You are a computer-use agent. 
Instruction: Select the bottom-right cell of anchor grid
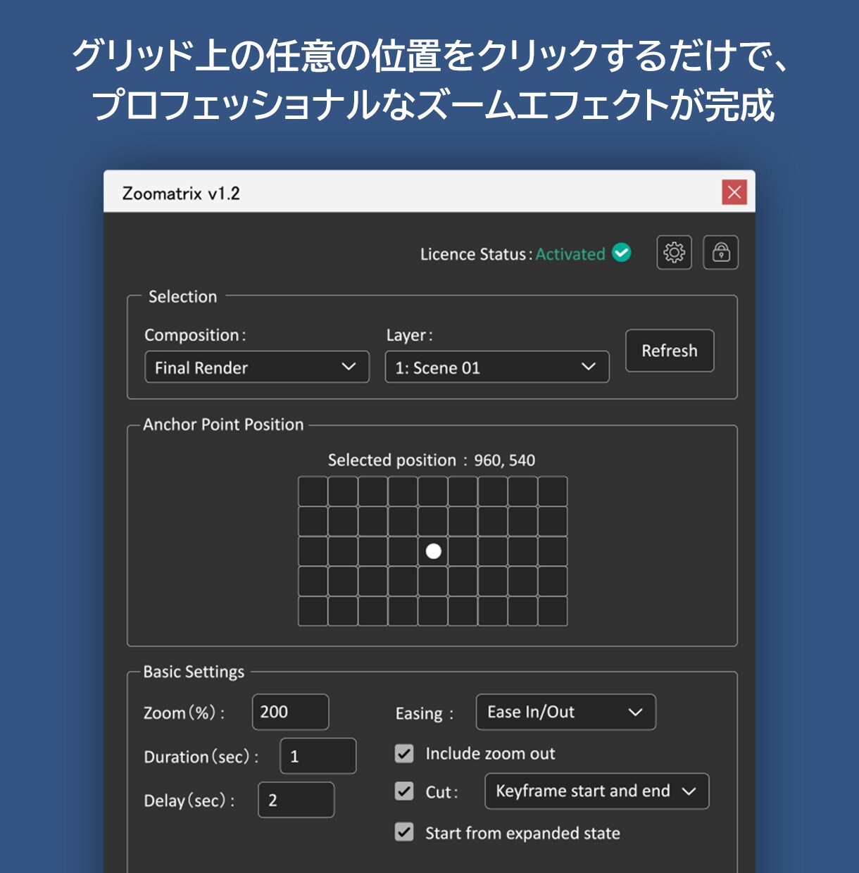click(553, 611)
